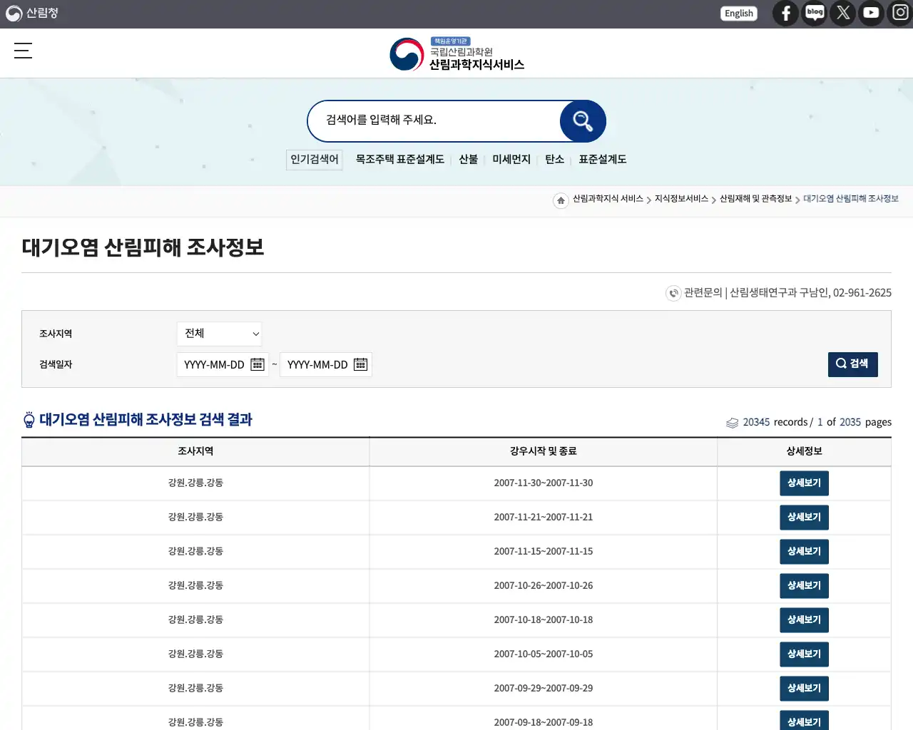Click 국립산림과학원 산림과학지식서비스 site logo

click(457, 53)
